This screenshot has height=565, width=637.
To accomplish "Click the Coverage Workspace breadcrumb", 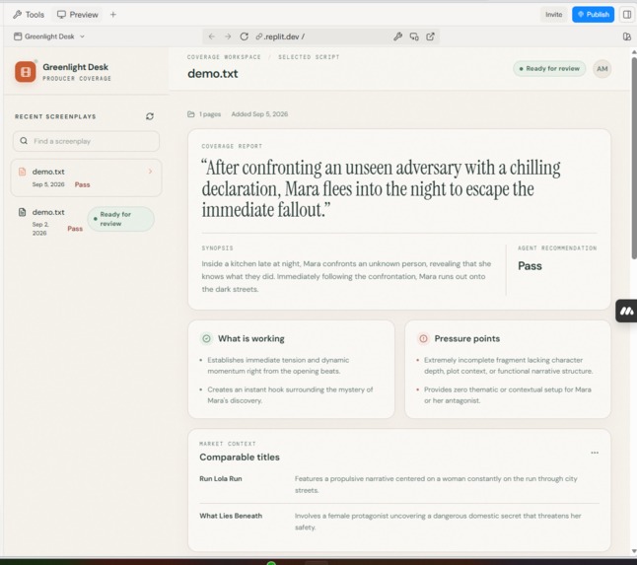I will (x=224, y=57).
